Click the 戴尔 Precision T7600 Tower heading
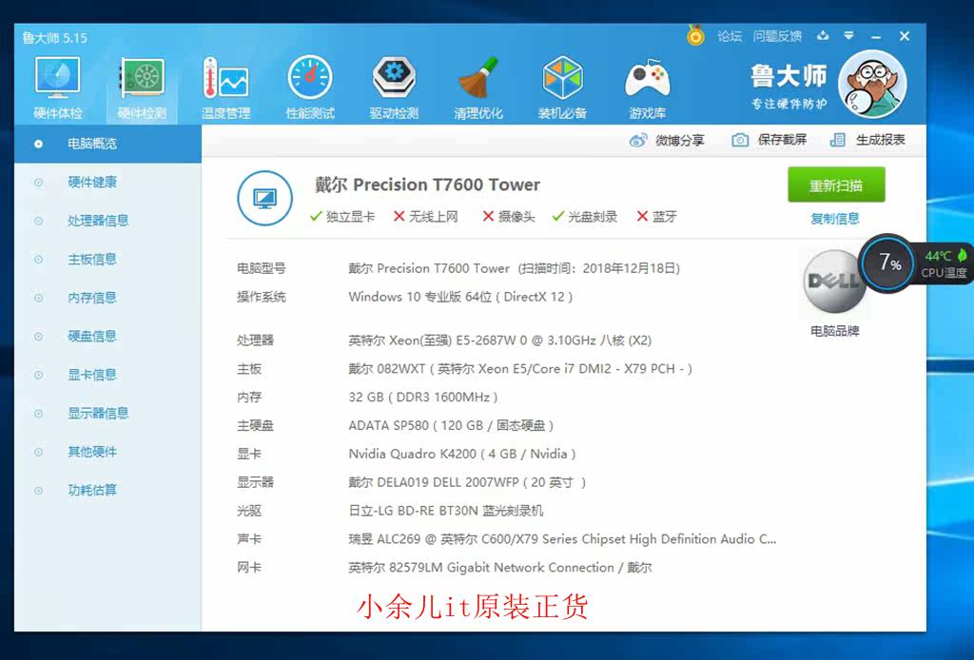This screenshot has height=660, width=974. [427, 185]
